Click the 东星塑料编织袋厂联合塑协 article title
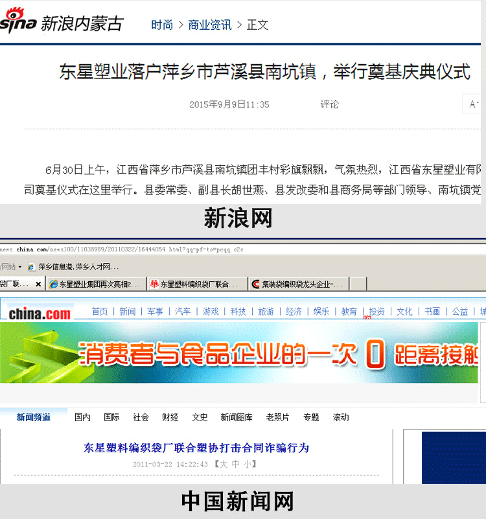The width and height of the screenshot is (486, 519). tap(196, 448)
